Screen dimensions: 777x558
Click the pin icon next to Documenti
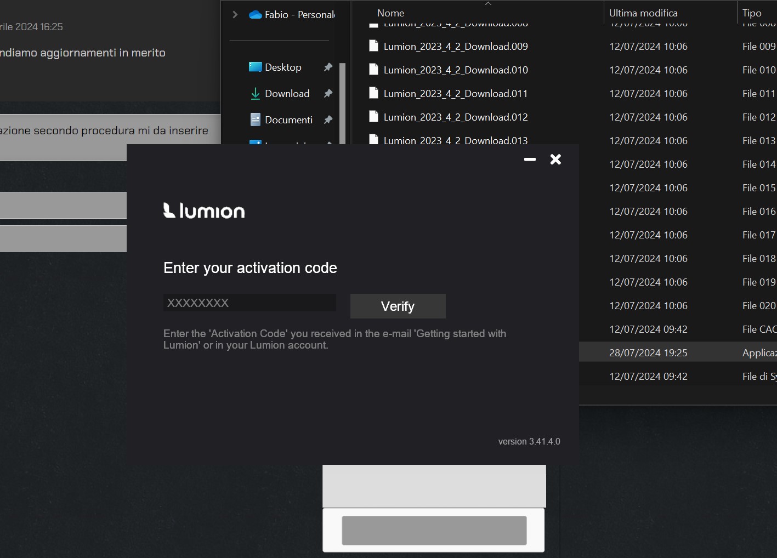(x=328, y=119)
